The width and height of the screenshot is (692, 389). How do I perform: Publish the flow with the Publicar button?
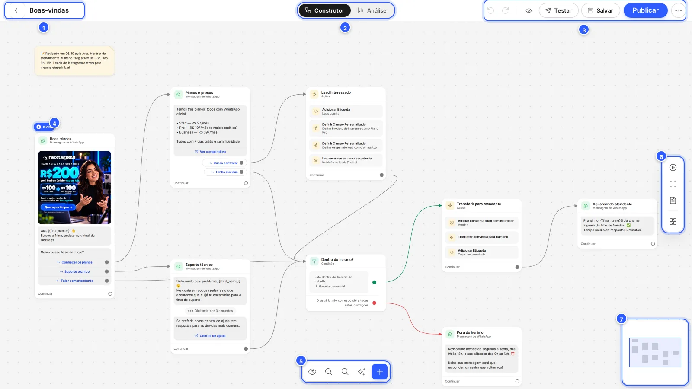[645, 10]
